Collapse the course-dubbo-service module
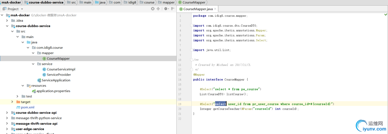The height and width of the screenshot is (134, 388). click(7, 26)
